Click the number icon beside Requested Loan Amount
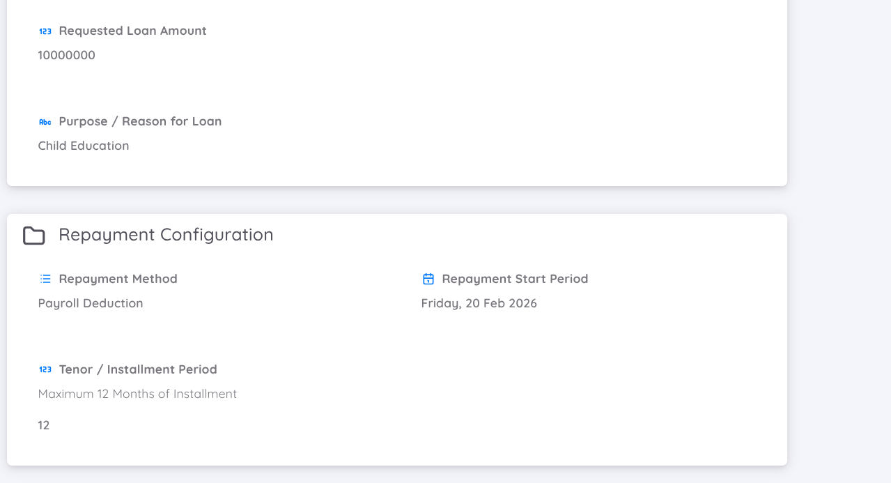 tap(45, 31)
